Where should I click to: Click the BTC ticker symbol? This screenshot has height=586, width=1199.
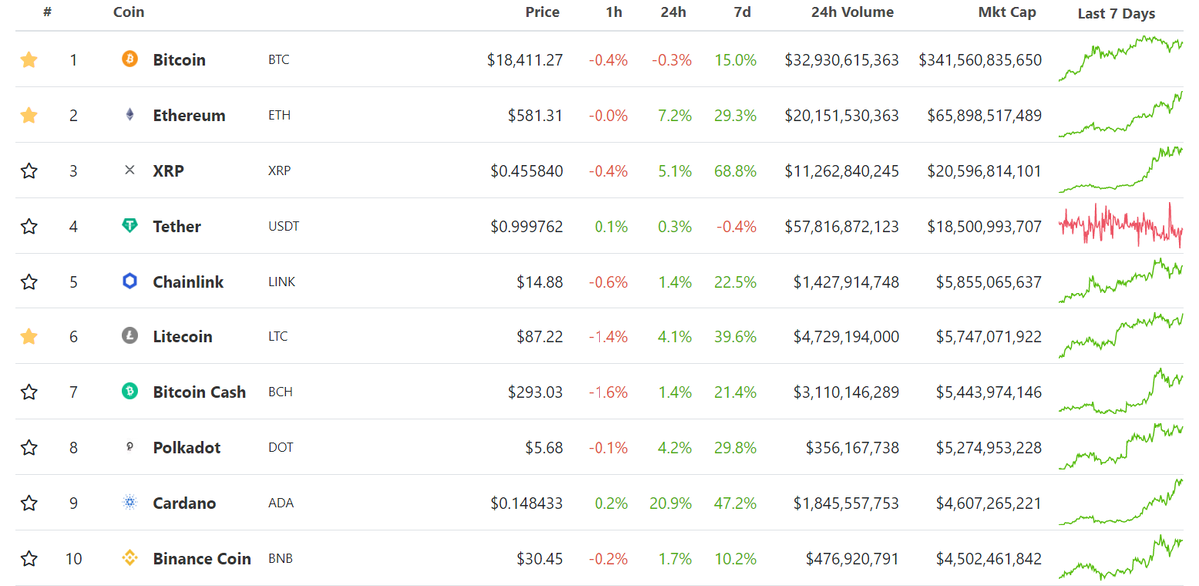pyautogui.click(x=279, y=60)
